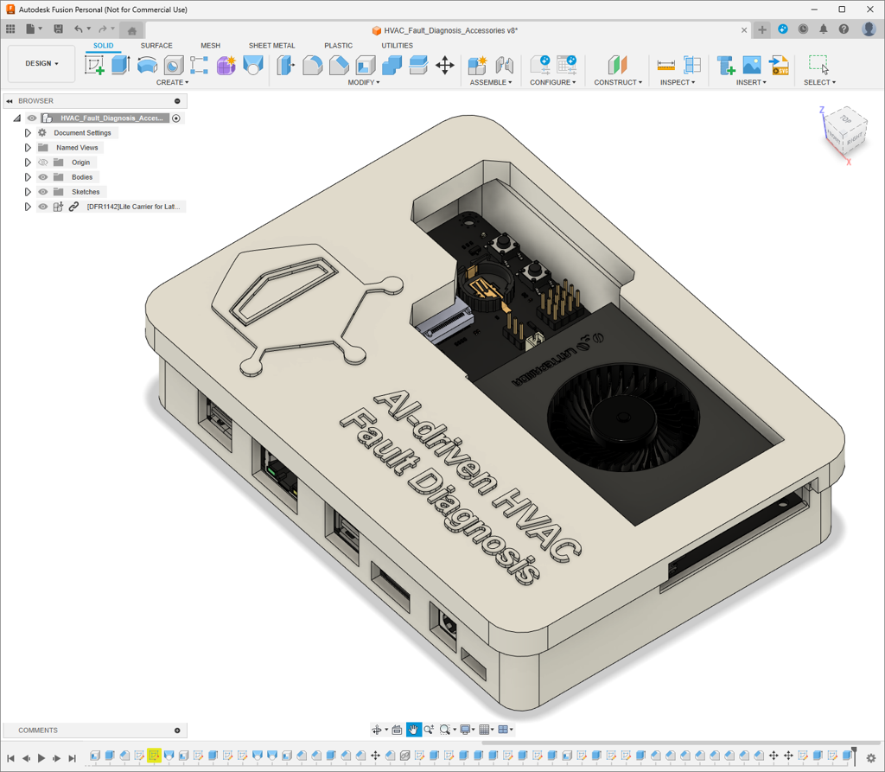
Task: Select the Pan tool in navigation bar
Action: pos(414,730)
